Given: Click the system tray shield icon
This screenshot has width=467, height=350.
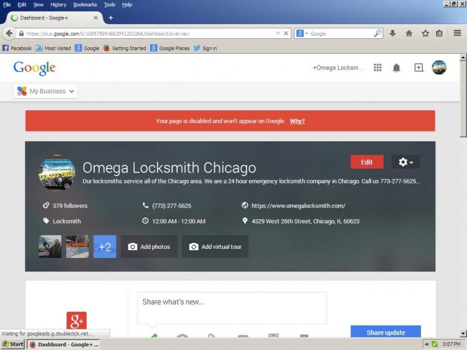Looking at the screenshot, I should (435, 344).
